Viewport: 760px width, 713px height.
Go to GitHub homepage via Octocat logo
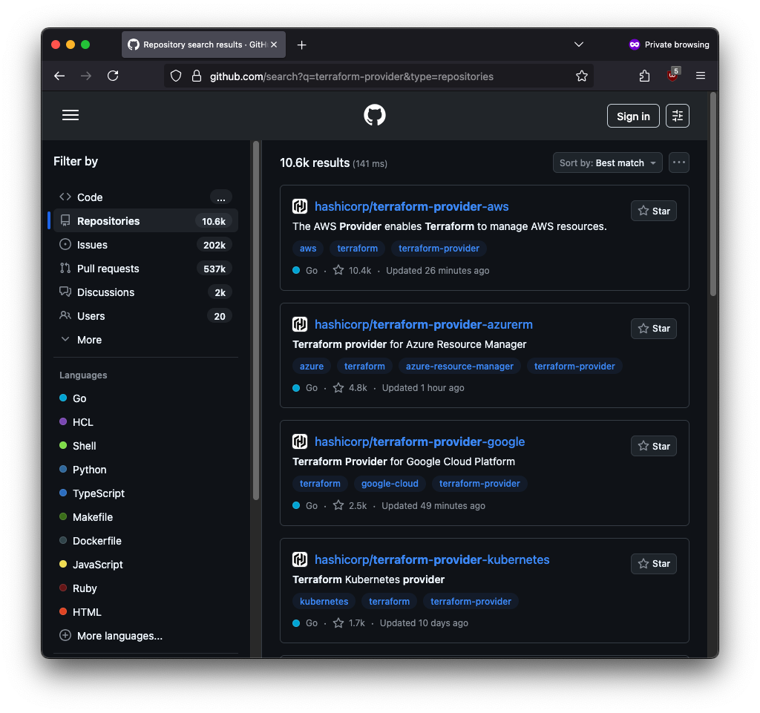375,115
